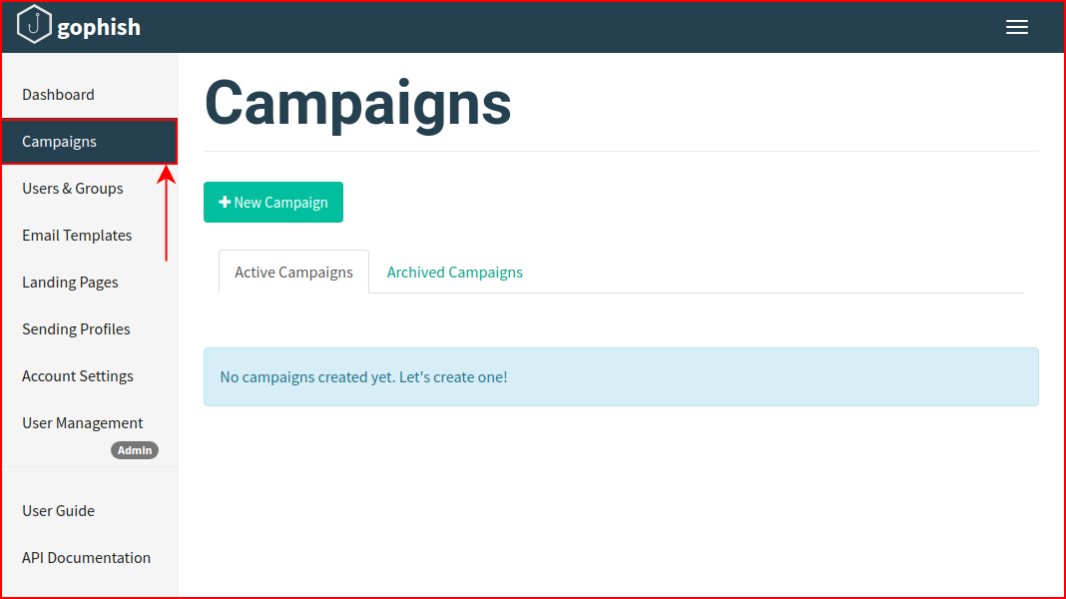The image size is (1066, 599).
Task: Click the gophish brand name text
Action: (x=99, y=27)
